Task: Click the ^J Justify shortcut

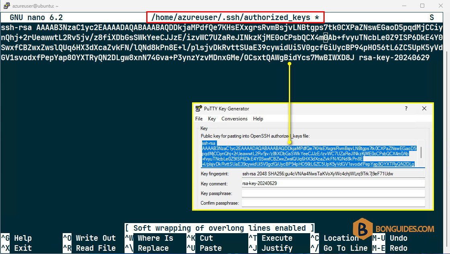Action: tap(271, 248)
